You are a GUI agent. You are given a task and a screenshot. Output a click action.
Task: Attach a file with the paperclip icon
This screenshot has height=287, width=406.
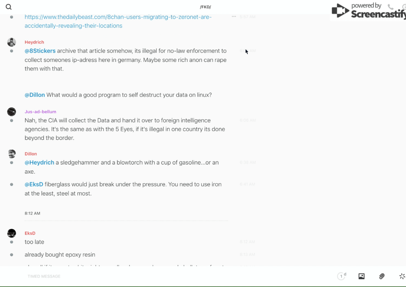tap(382, 276)
